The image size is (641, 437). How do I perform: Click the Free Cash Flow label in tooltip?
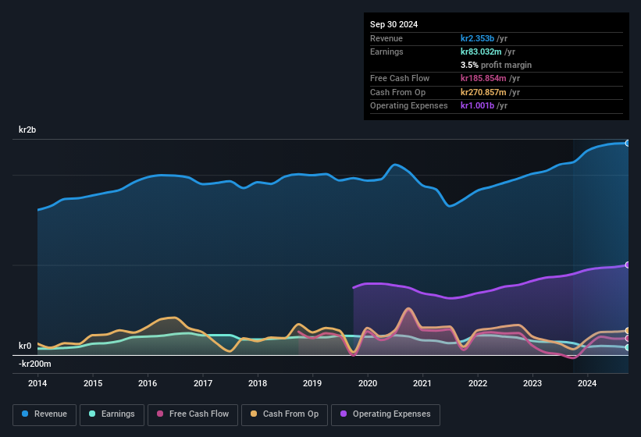pos(400,78)
